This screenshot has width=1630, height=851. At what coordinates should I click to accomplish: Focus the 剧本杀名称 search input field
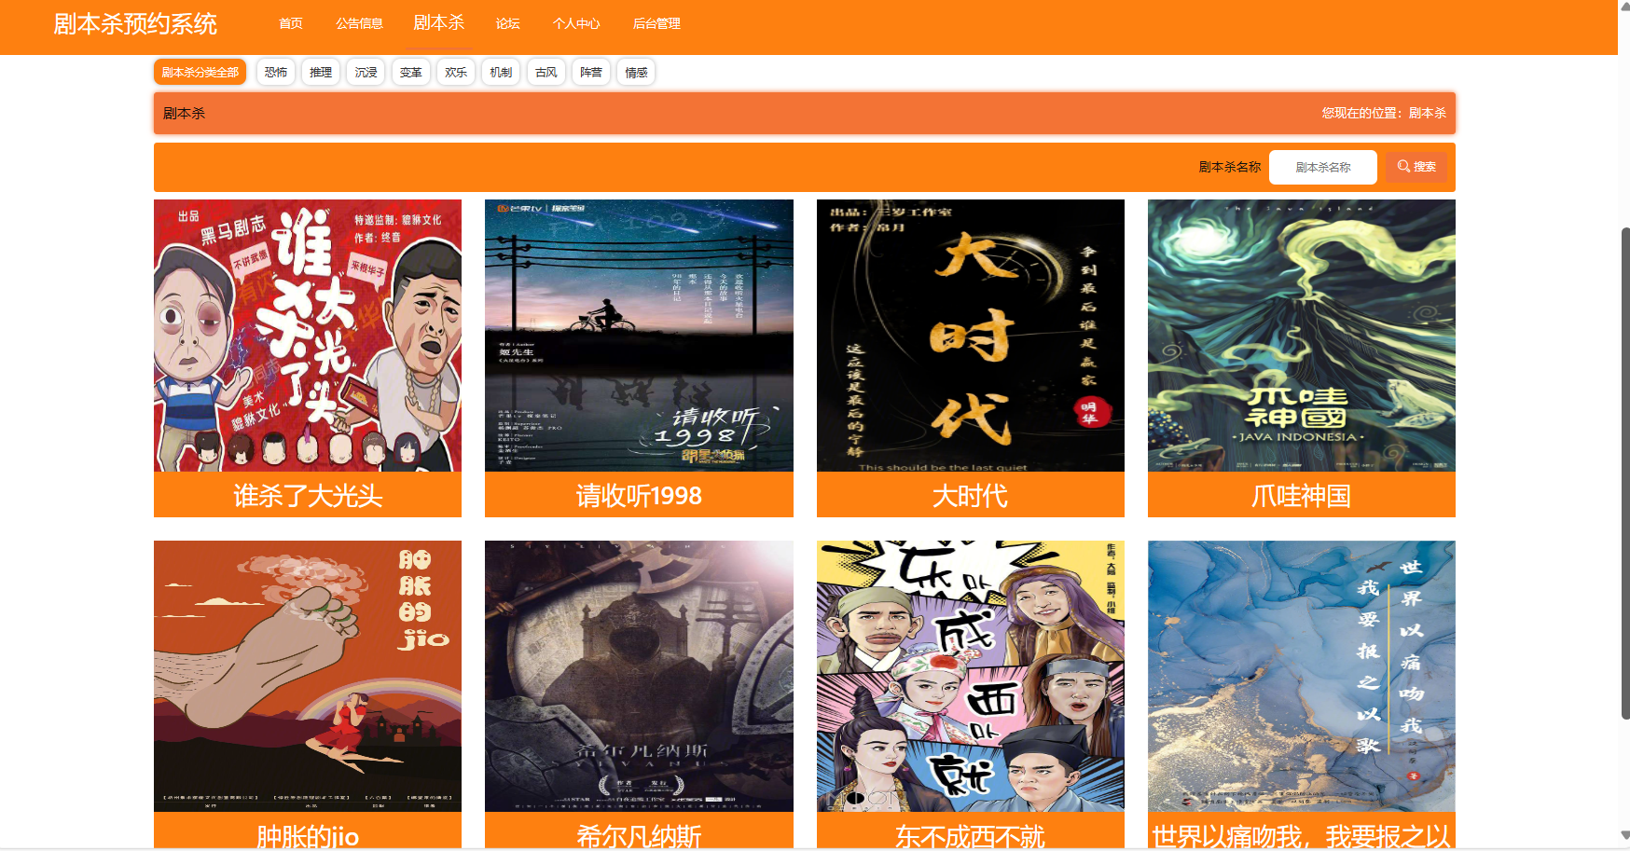[1323, 167]
